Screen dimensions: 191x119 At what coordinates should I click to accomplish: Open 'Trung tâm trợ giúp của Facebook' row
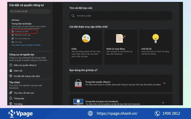coord(121,100)
